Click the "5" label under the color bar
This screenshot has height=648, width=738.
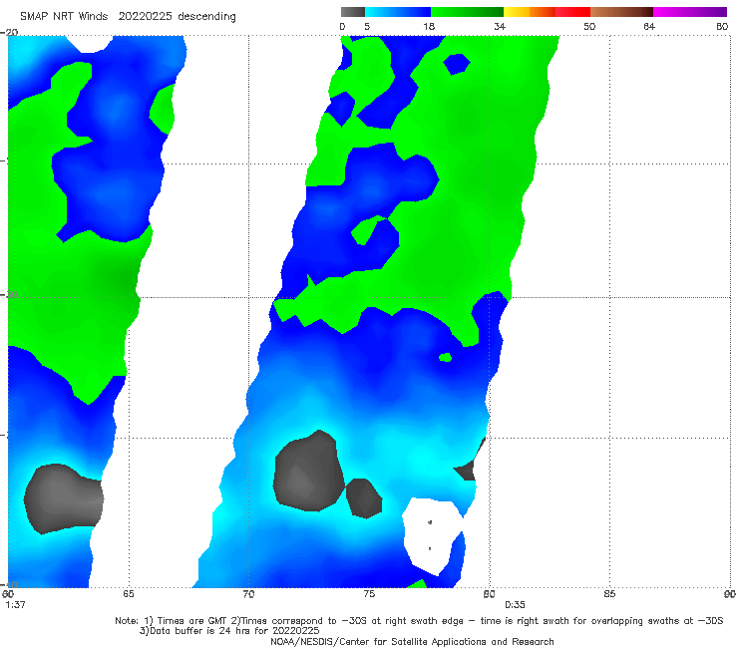coord(367,27)
